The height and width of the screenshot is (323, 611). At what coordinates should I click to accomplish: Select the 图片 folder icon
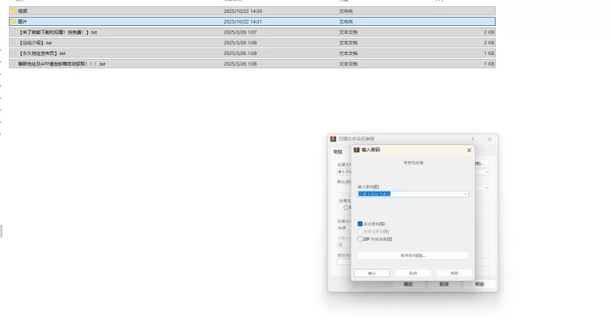pyautogui.click(x=14, y=22)
